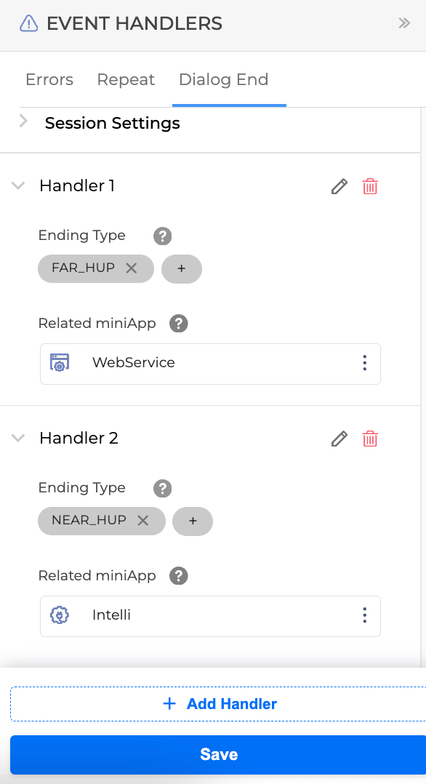Click the Add Handler button
Image resolution: width=426 pixels, height=784 pixels.
point(218,704)
